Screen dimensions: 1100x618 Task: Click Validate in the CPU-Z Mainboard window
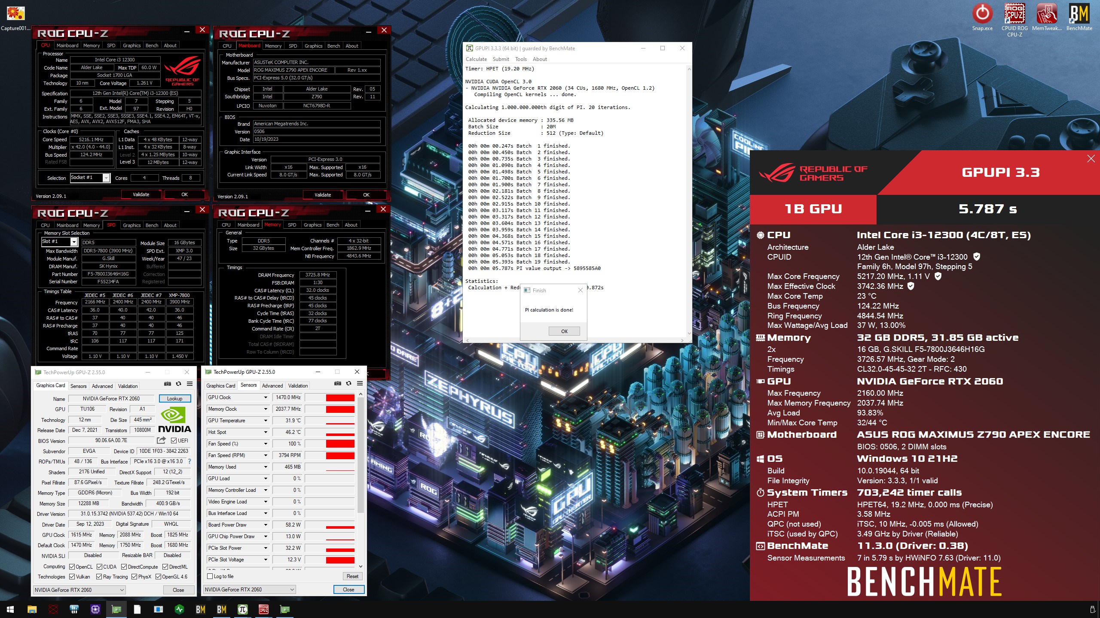323,195
